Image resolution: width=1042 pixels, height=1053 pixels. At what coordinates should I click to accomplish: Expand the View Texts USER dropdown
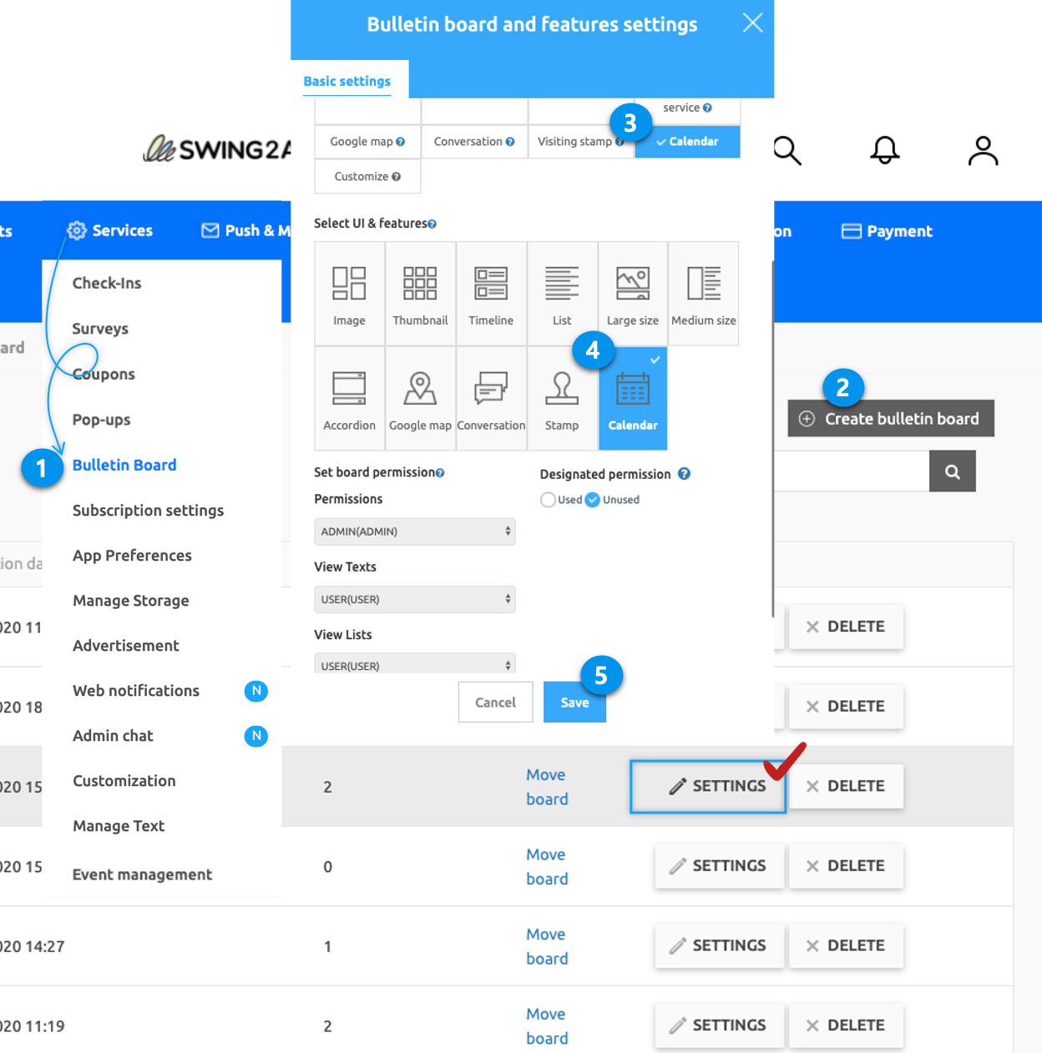tap(414, 599)
